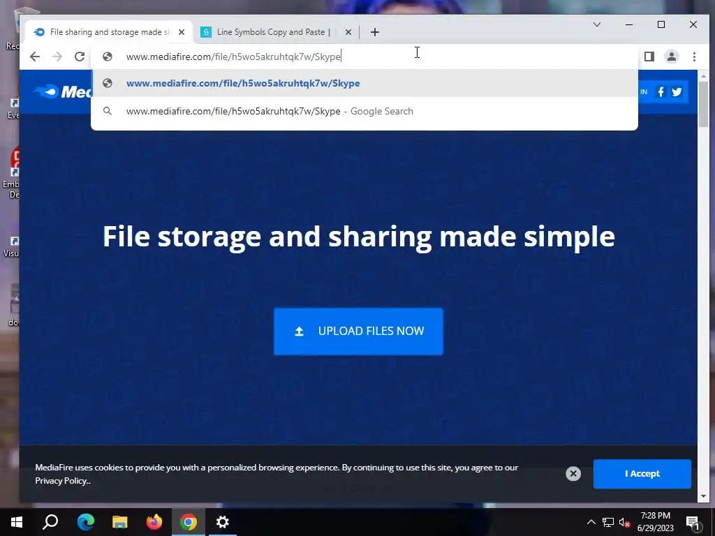Show hidden system tray icons
The width and height of the screenshot is (715, 536).
point(591,522)
